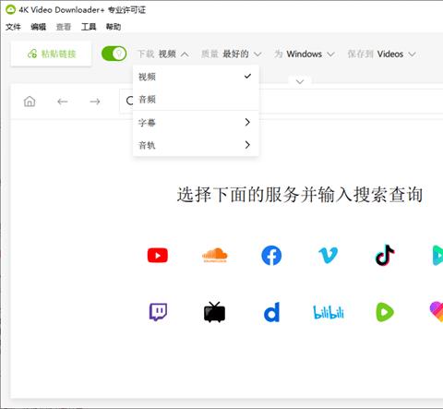Click the 4K Video Downloader app logo
The width and height of the screenshot is (443, 409).
pos(11,10)
